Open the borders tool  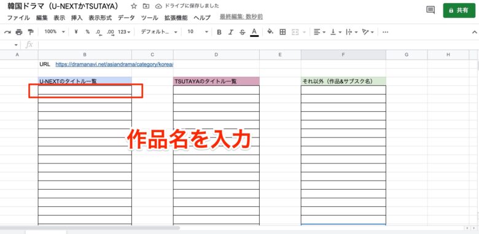coord(282,32)
